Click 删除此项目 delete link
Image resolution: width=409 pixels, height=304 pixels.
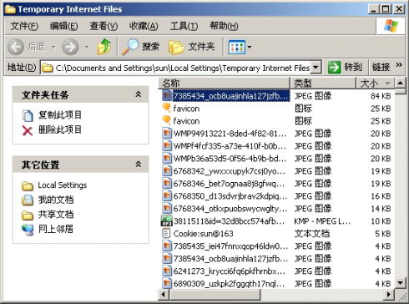click(x=60, y=129)
